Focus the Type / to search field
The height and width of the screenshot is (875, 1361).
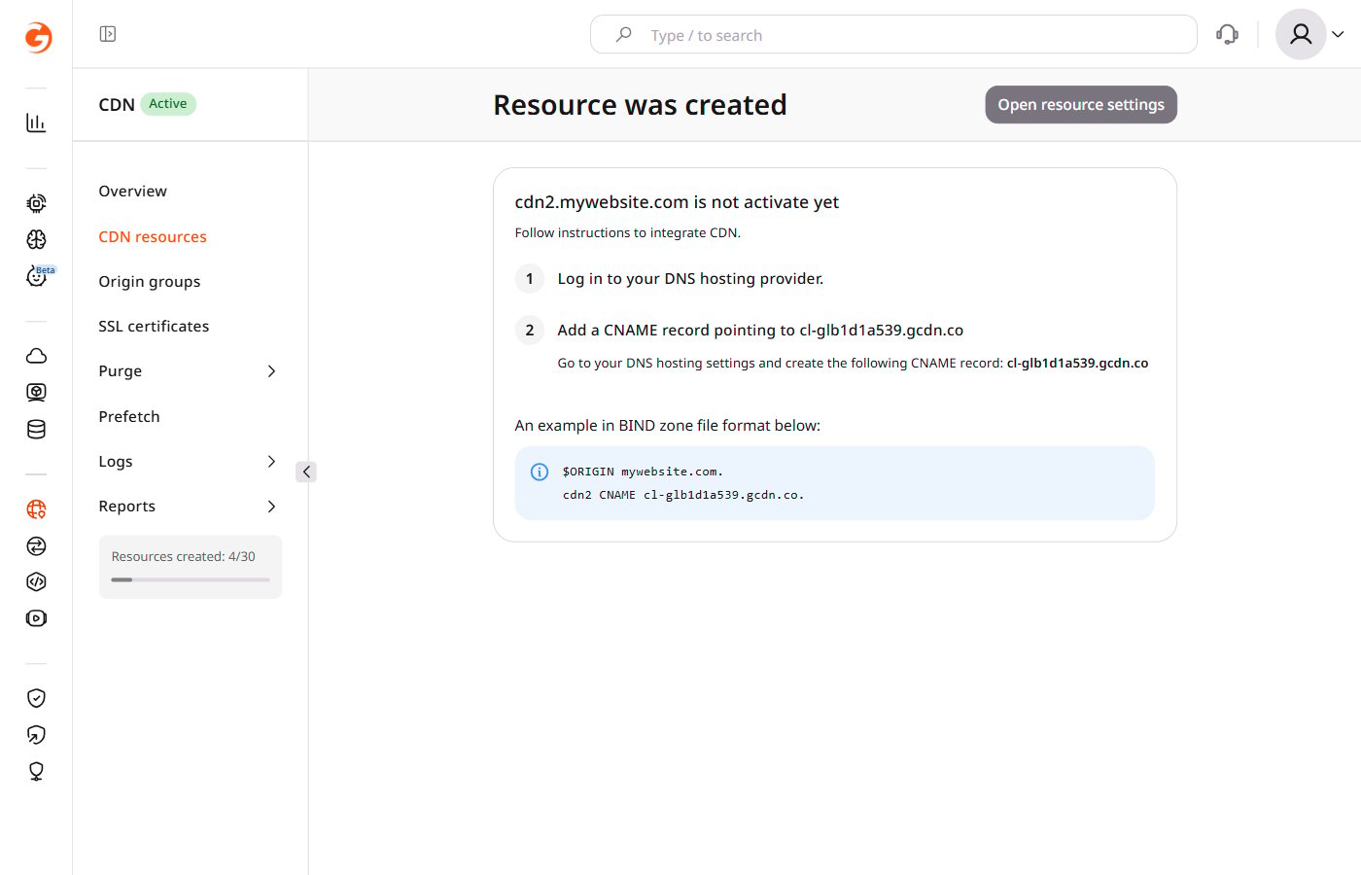[x=893, y=35]
